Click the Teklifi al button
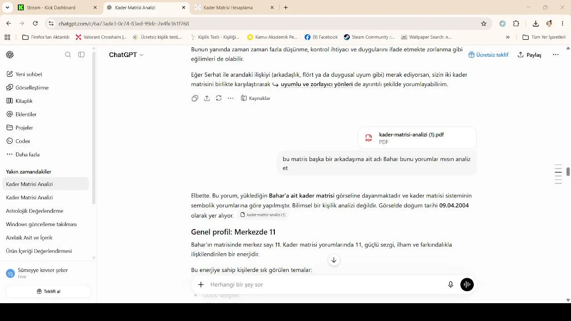 [48, 291]
